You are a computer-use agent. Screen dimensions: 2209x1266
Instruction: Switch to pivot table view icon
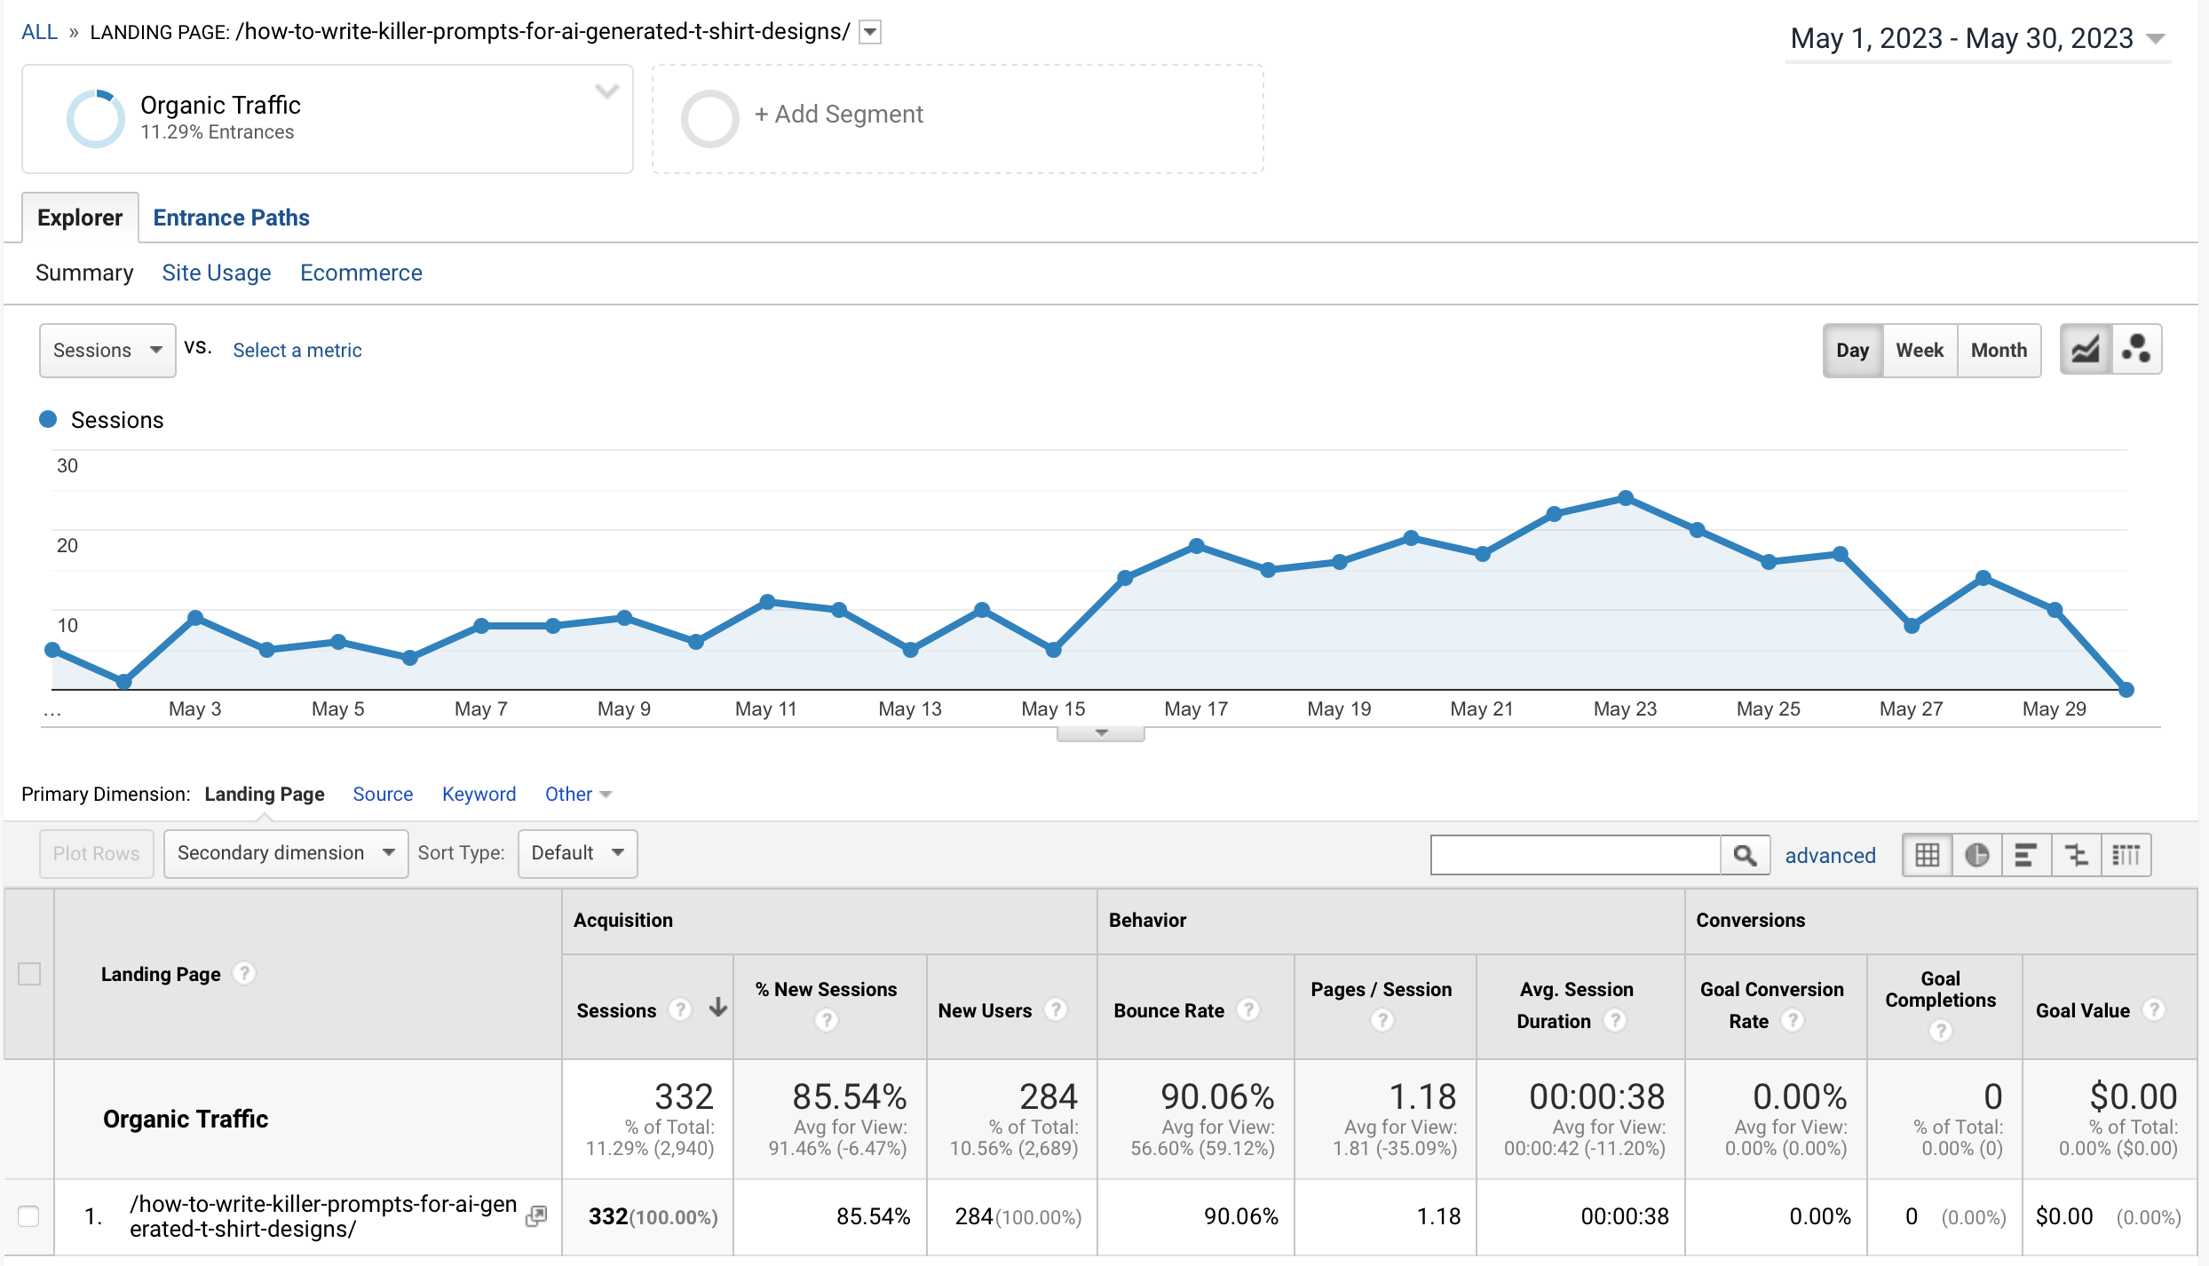click(2127, 854)
